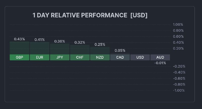Click the 1.00% top axis label

click(x=178, y=24)
